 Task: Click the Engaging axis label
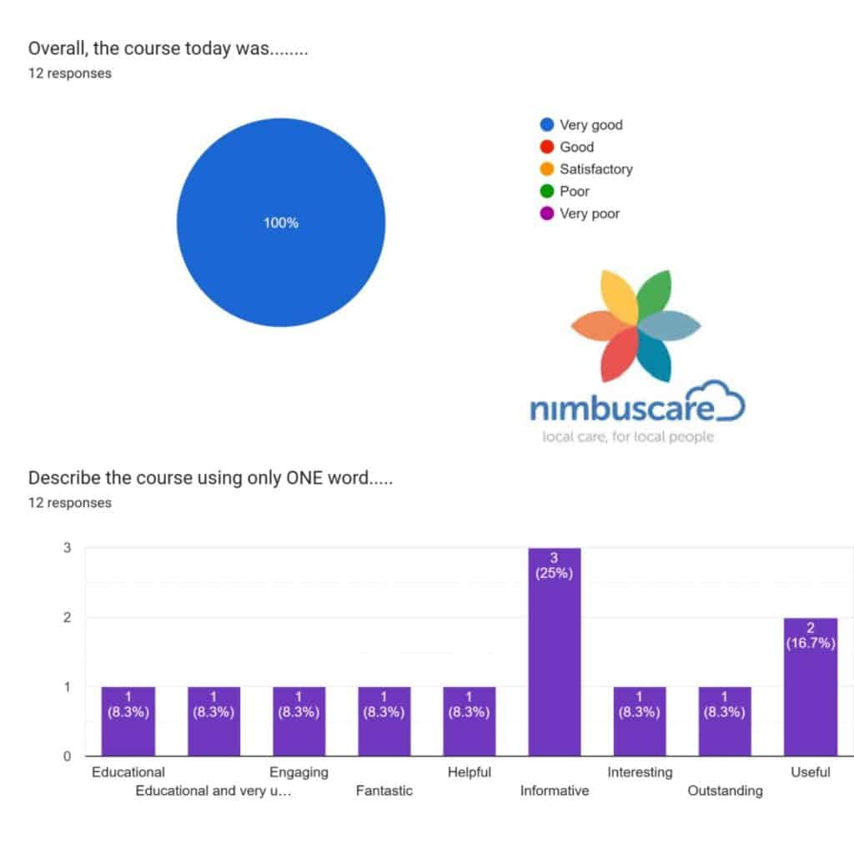[x=299, y=773]
